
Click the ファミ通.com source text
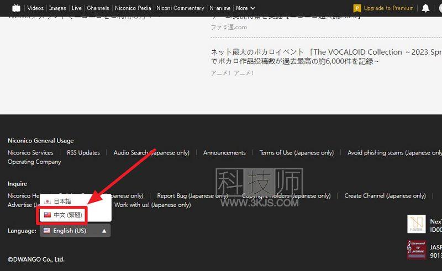pos(229,28)
